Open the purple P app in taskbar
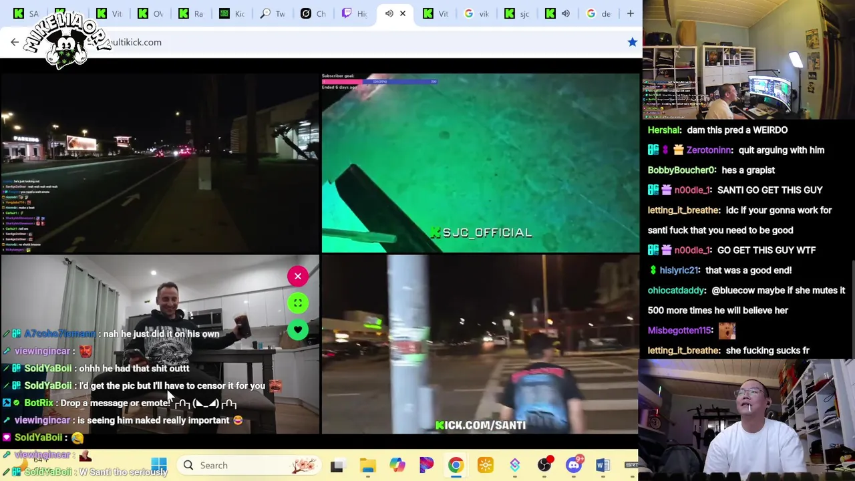This screenshot has width=855, height=481. [x=426, y=465]
